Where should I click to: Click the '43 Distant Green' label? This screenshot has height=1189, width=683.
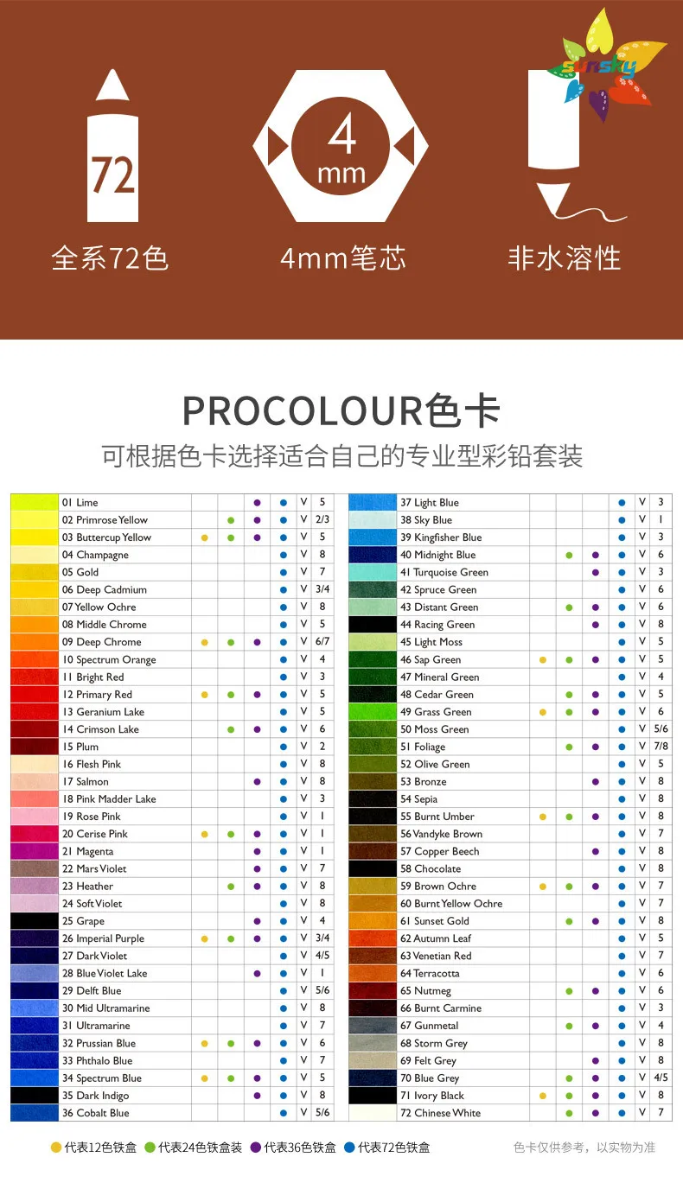click(439, 607)
